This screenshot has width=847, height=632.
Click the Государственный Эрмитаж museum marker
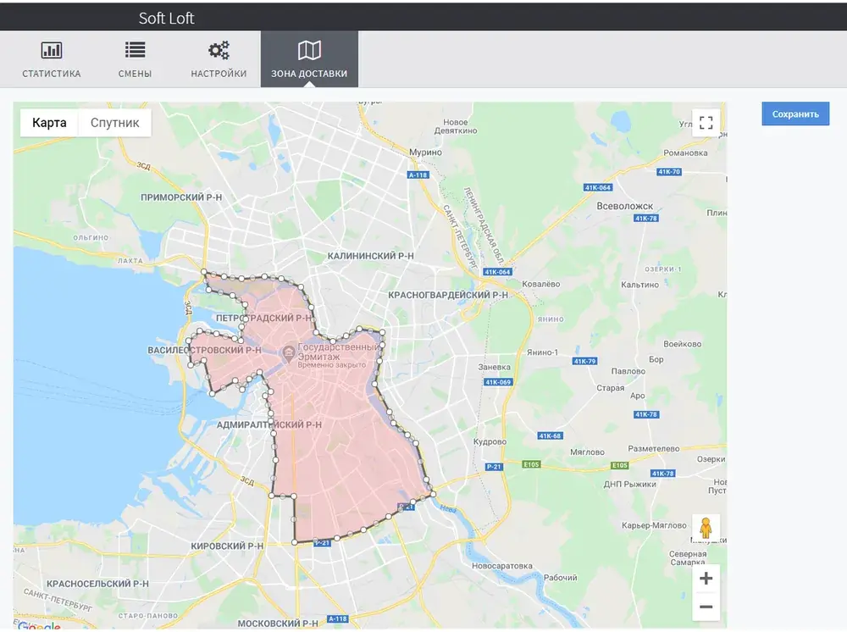(x=289, y=354)
